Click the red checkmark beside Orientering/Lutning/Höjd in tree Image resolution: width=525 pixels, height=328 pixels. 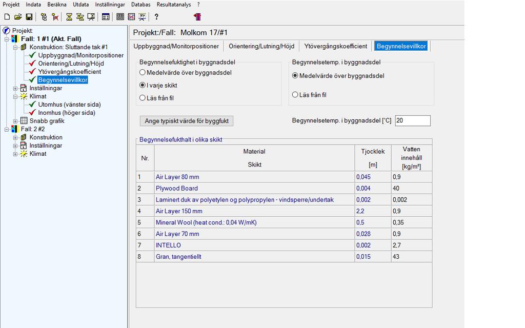[32, 63]
